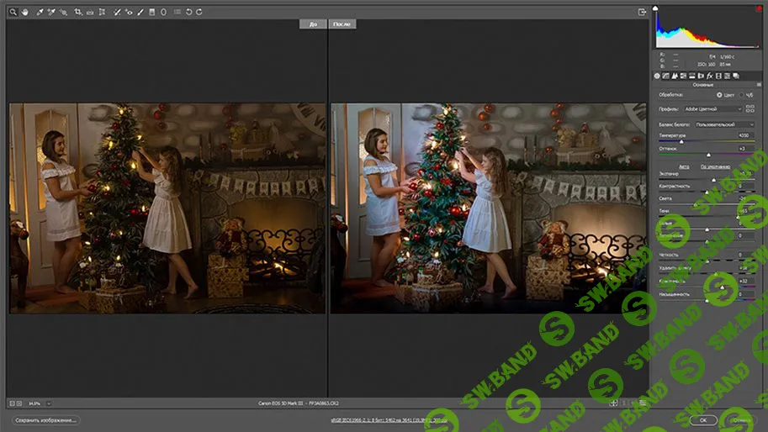Adjust the Оттенок slider

(708, 155)
